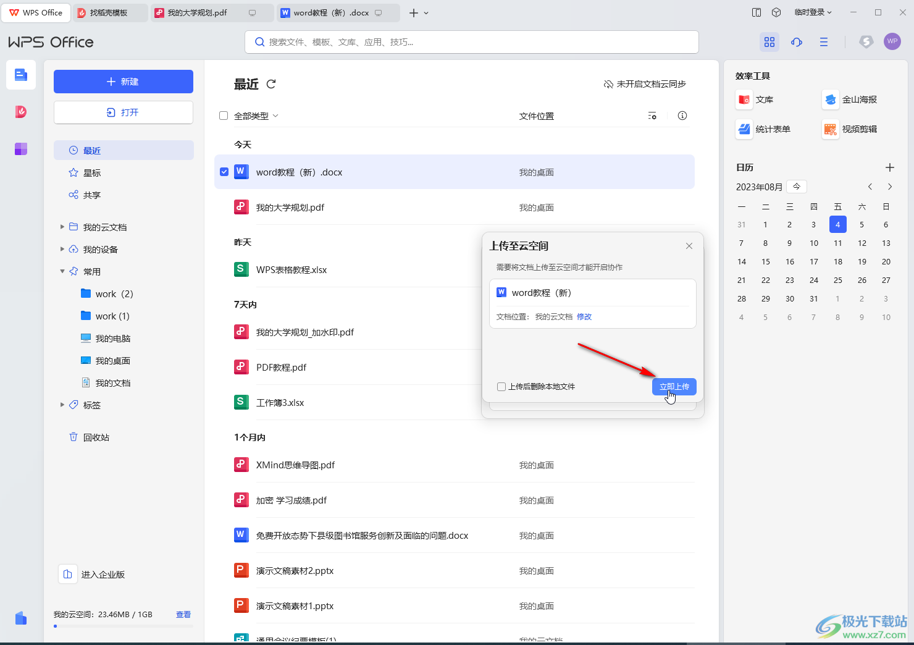Open 我的电脑 in sidebar
Viewport: 914px width, 645px height.
[x=106, y=338]
